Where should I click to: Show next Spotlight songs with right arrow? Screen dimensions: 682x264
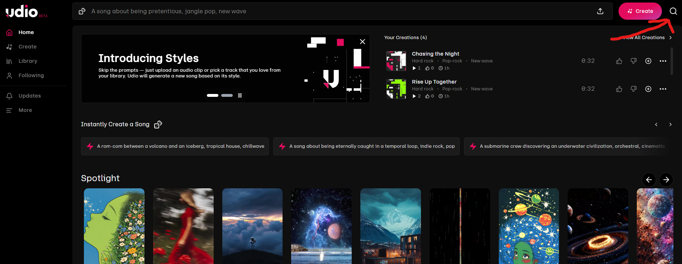(x=666, y=180)
